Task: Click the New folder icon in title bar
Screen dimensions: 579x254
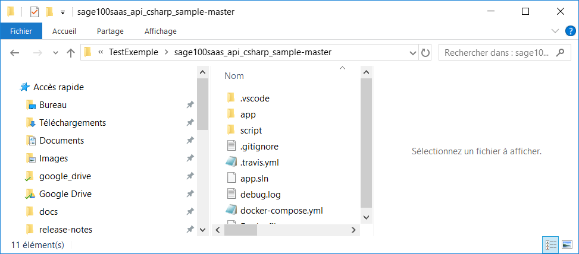Action: click(49, 12)
